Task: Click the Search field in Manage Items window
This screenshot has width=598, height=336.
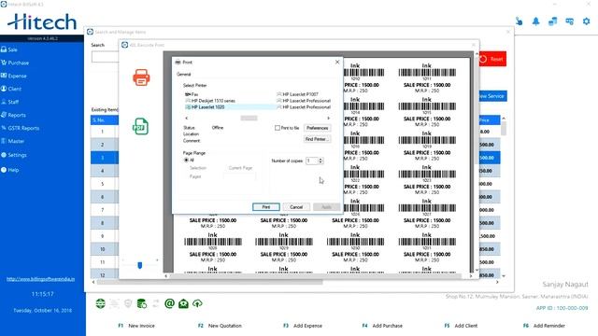Action: 105,57
